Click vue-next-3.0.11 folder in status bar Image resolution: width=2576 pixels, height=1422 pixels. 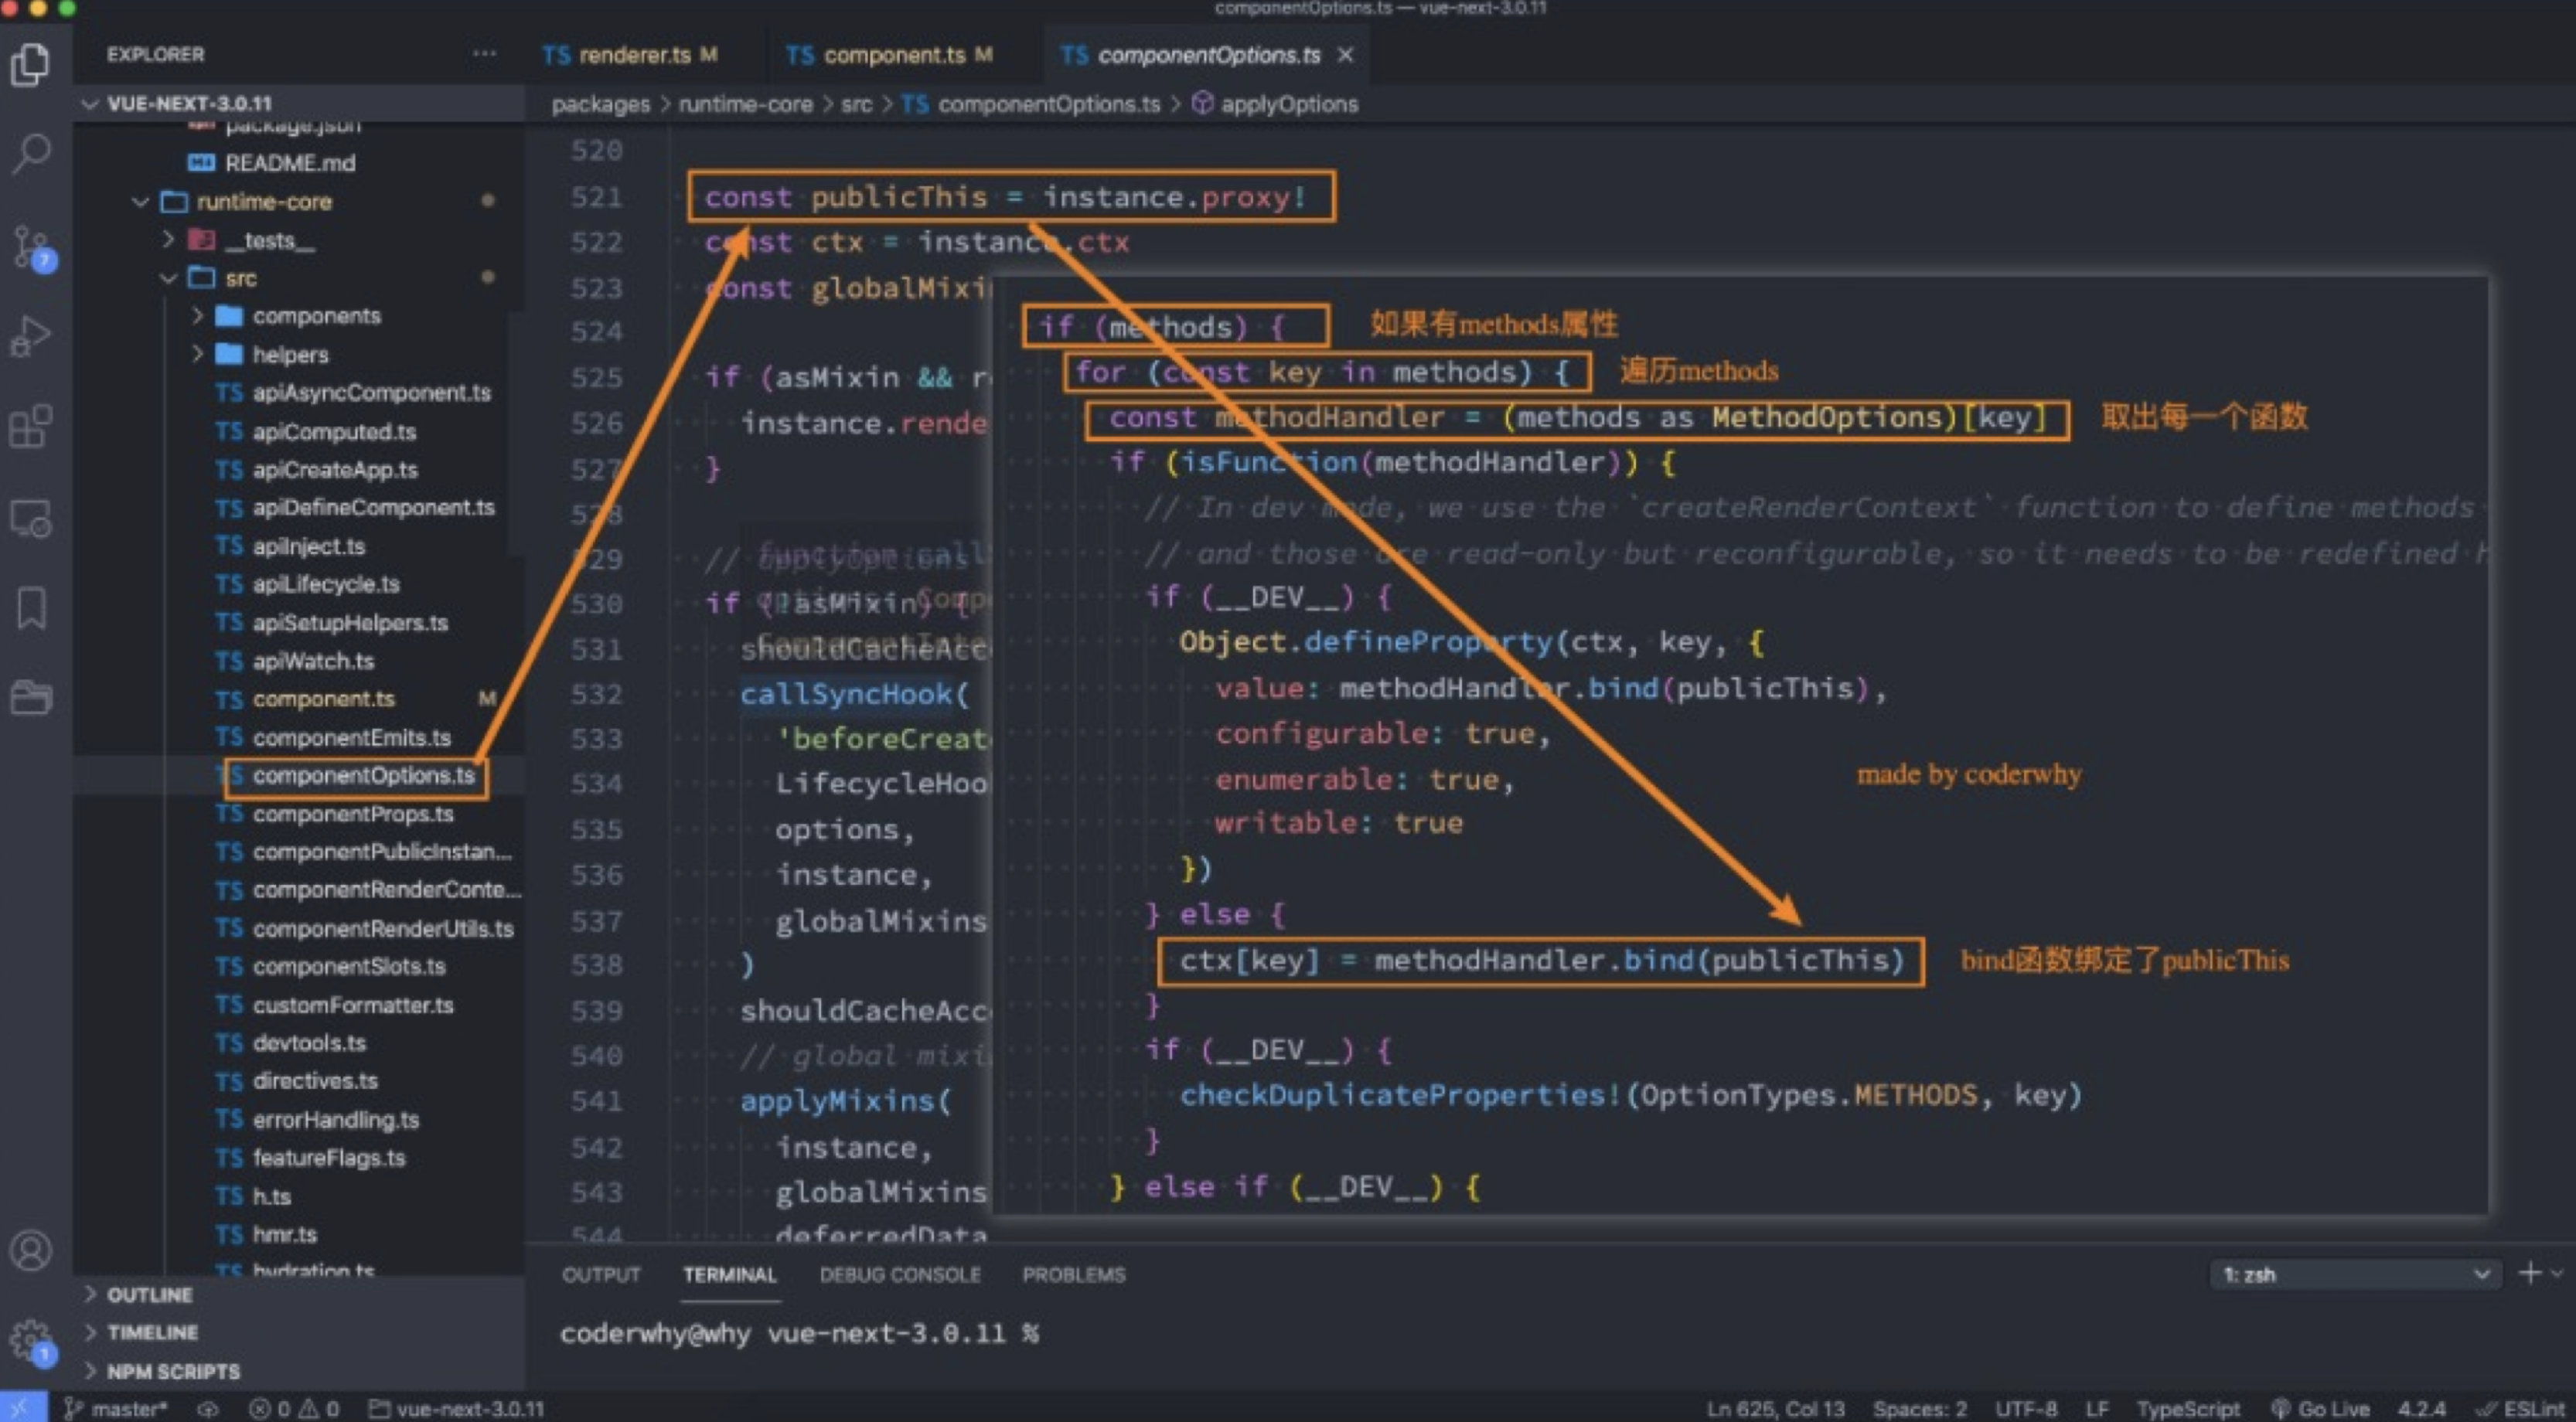[457, 1409]
